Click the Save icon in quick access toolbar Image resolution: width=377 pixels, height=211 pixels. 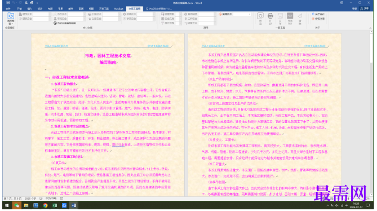[8, 3]
